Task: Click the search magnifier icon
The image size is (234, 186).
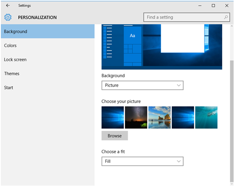Action: pyautogui.click(x=226, y=17)
